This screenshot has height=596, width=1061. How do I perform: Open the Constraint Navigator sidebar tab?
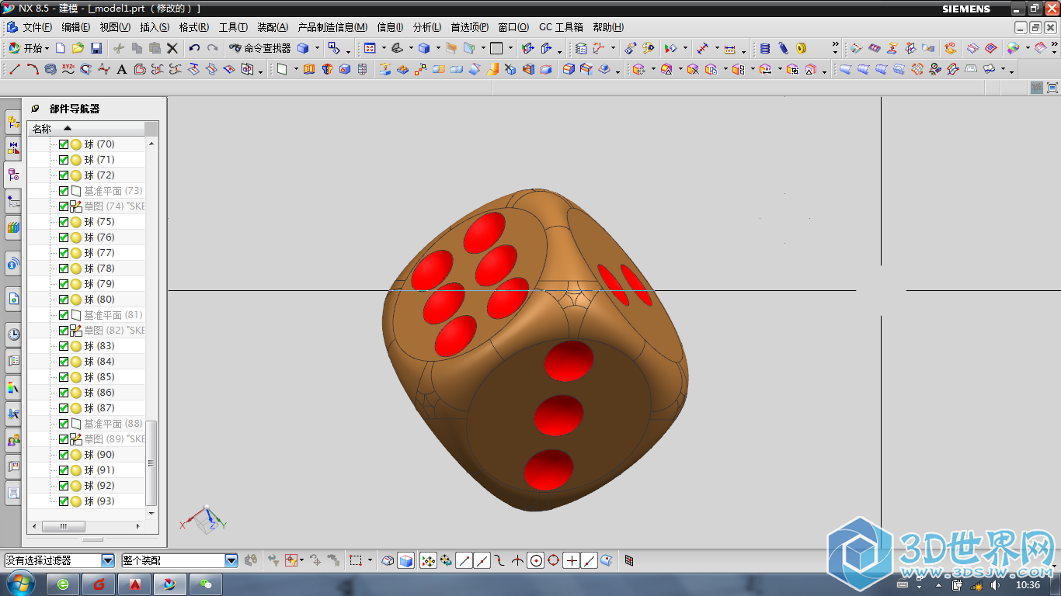[x=13, y=147]
